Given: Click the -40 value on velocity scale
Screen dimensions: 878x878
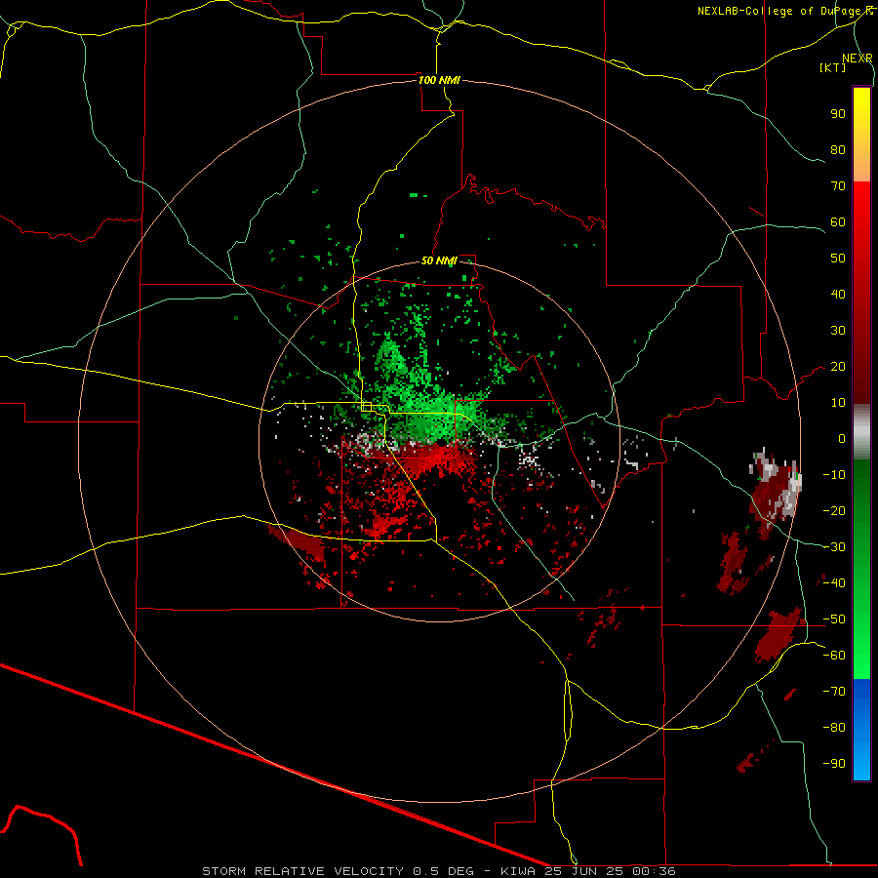Looking at the screenshot, I should pyautogui.click(x=834, y=583).
